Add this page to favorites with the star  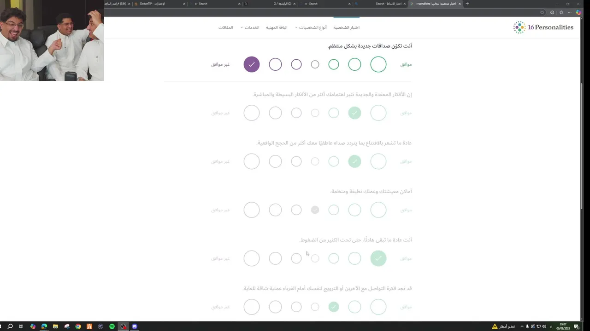542,12
